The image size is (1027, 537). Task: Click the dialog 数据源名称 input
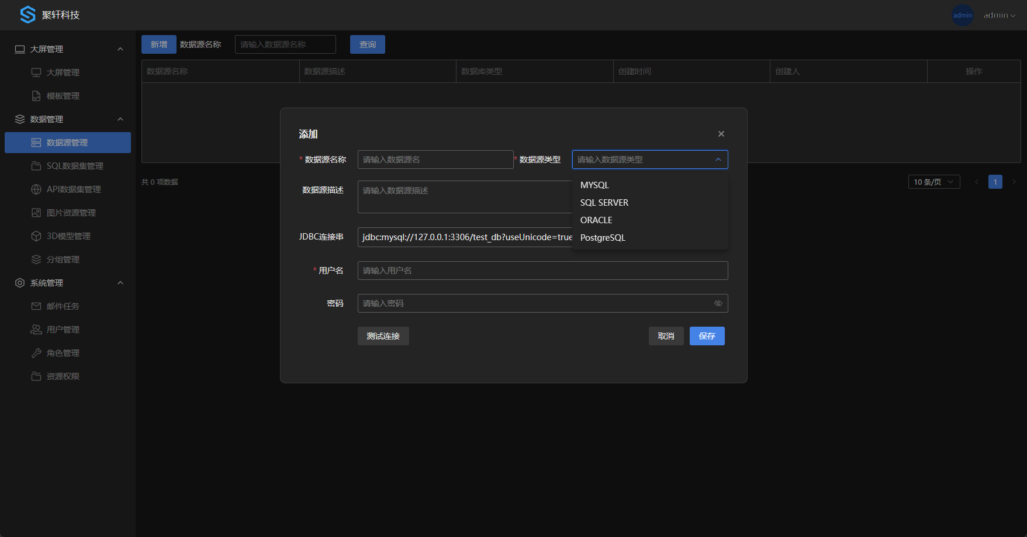pyautogui.click(x=435, y=160)
